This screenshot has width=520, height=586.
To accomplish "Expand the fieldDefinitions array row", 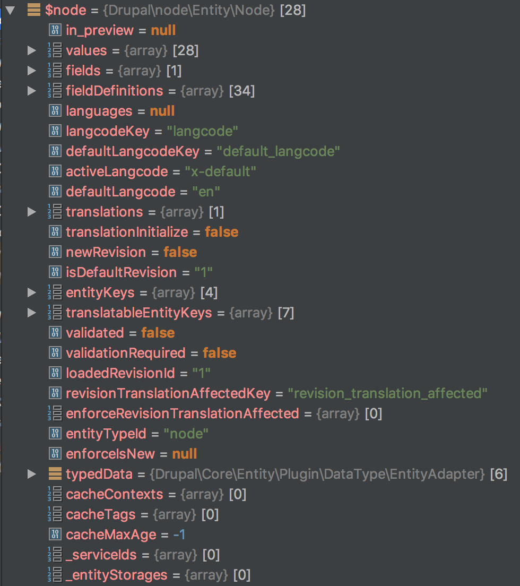I will tap(32, 91).
